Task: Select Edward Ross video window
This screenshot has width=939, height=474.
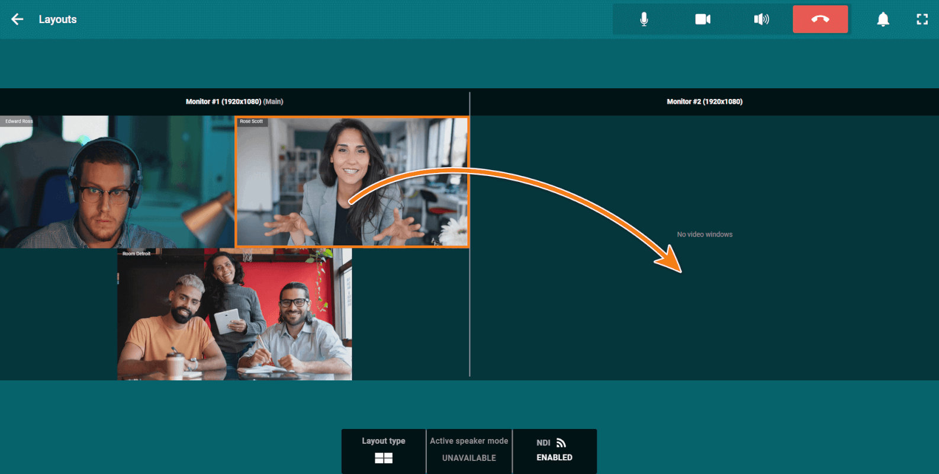Action: [117, 182]
